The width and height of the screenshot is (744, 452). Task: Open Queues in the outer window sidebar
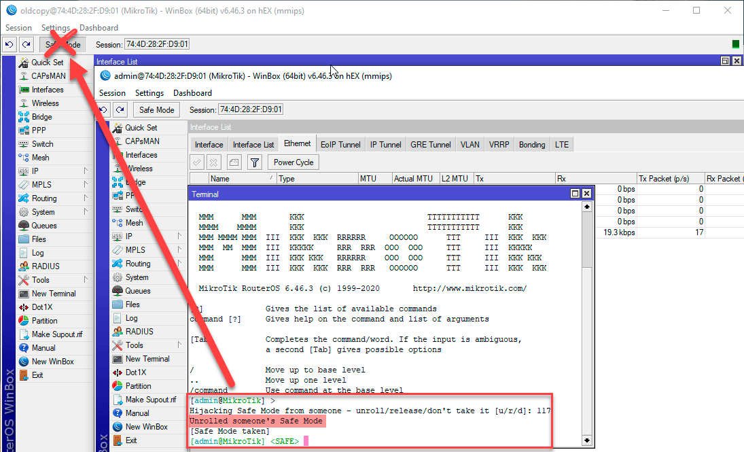[44, 226]
